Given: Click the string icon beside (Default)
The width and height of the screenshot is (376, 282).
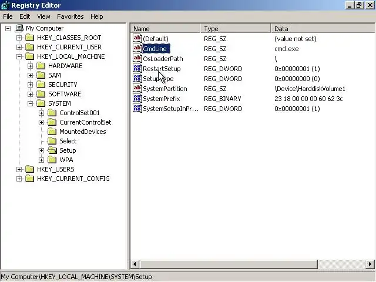Looking at the screenshot, I should click(x=137, y=38).
